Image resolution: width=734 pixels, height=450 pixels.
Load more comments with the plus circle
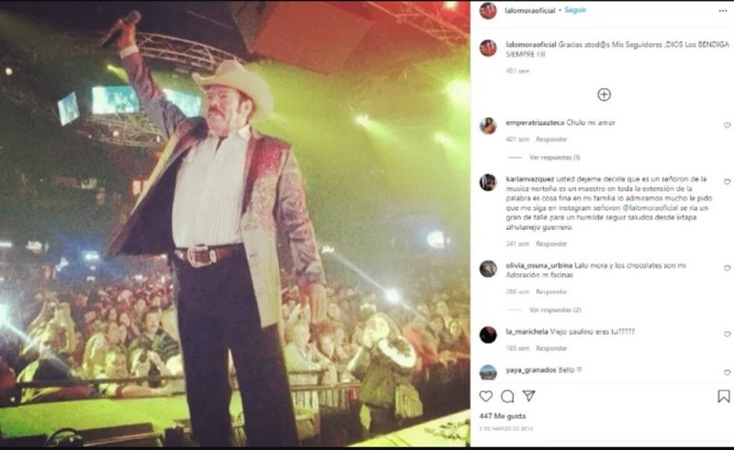tap(604, 94)
